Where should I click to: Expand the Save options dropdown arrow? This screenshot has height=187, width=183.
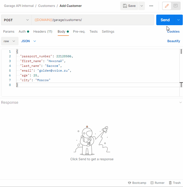pyautogui.click(x=142, y=6)
